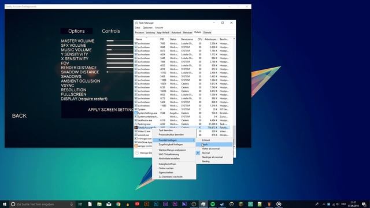Viewport: 370px width, 208px height.
Task: Switch to the Autostart tab
Action: tap(176, 32)
